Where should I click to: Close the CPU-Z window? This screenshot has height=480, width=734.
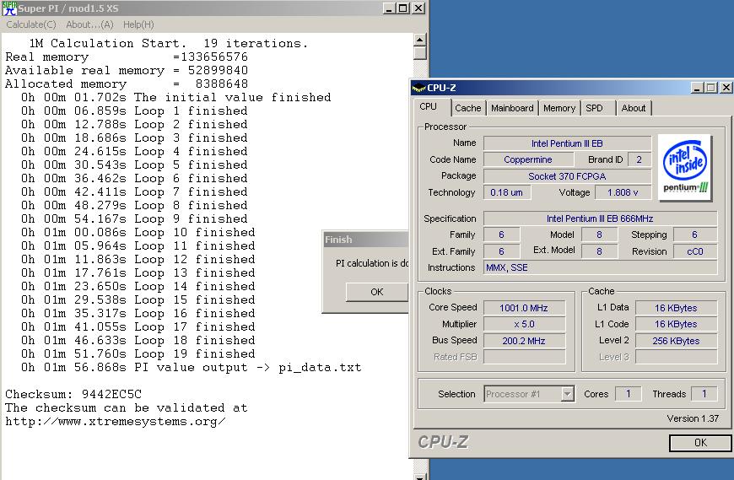coord(726,88)
